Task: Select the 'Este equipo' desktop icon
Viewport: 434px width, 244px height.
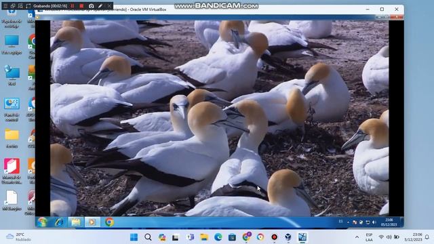Action: tap(12, 44)
